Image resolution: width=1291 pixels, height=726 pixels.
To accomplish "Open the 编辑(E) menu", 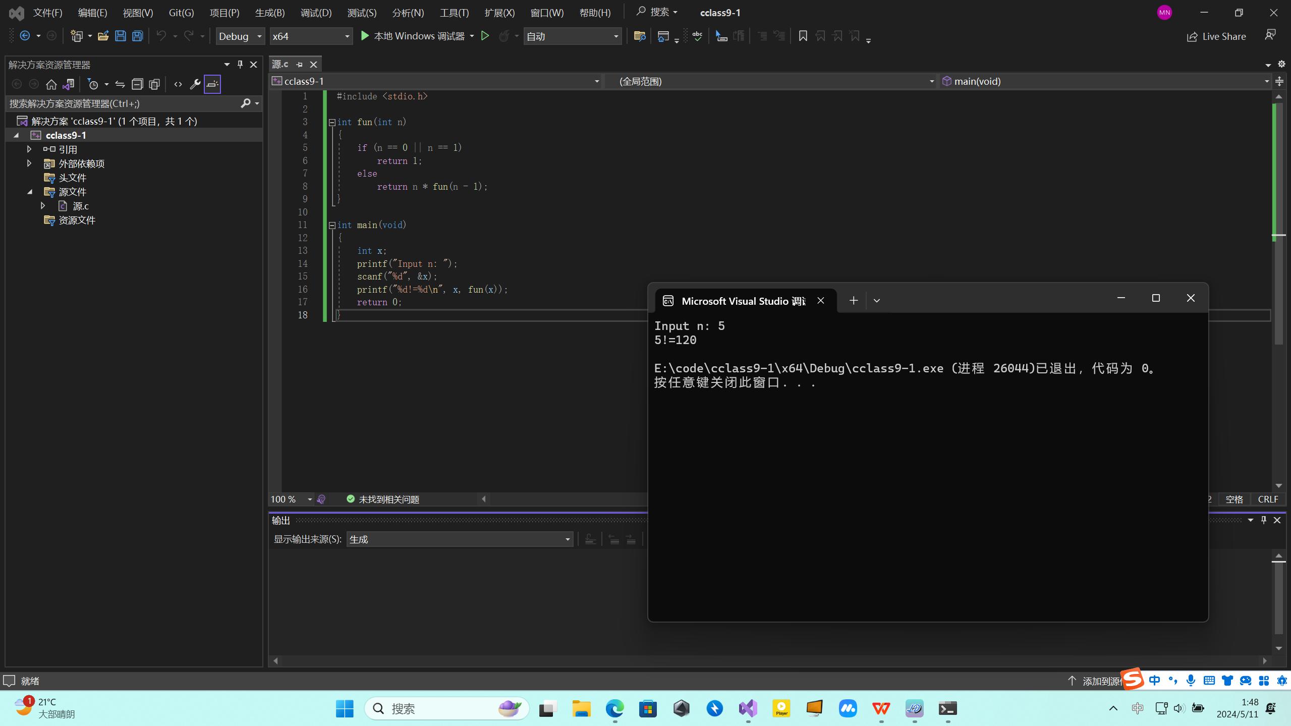I will pyautogui.click(x=92, y=13).
